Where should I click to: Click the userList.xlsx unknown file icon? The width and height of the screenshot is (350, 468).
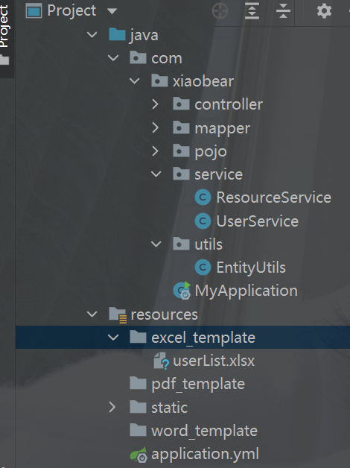[x=162, y=361]
